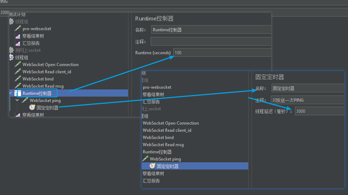The image size is (348, 195).
Task: Click the disabled 测网上socket gear icon
Action: pyautogui.click(x=11, y=50)
